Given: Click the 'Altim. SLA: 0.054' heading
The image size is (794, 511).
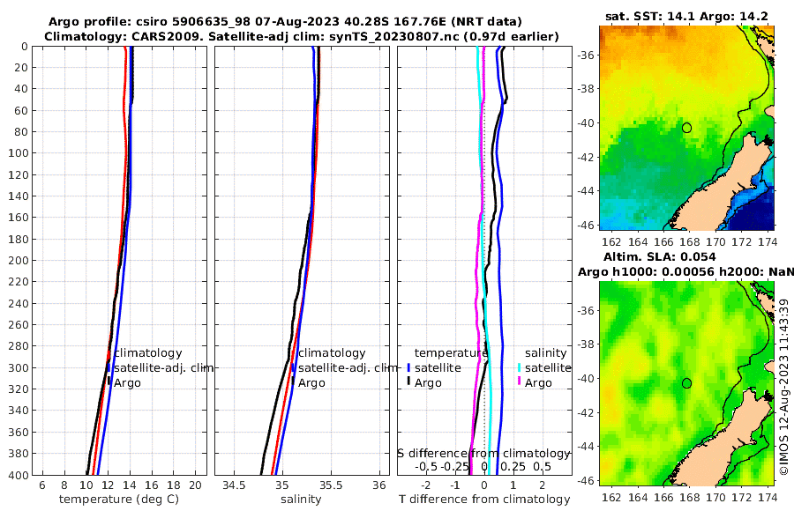Looking at the screenshot, I should [x=659, y=256].
